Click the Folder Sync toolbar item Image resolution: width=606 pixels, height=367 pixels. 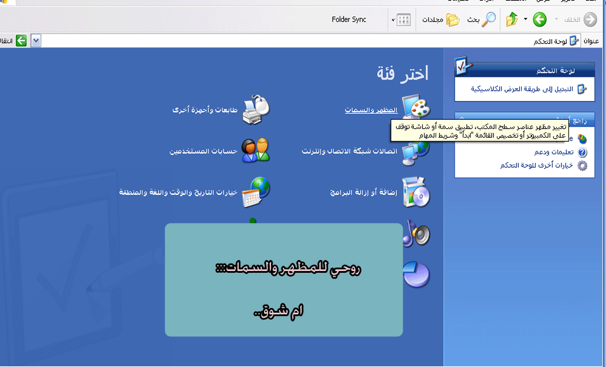[x=349, y=20]
